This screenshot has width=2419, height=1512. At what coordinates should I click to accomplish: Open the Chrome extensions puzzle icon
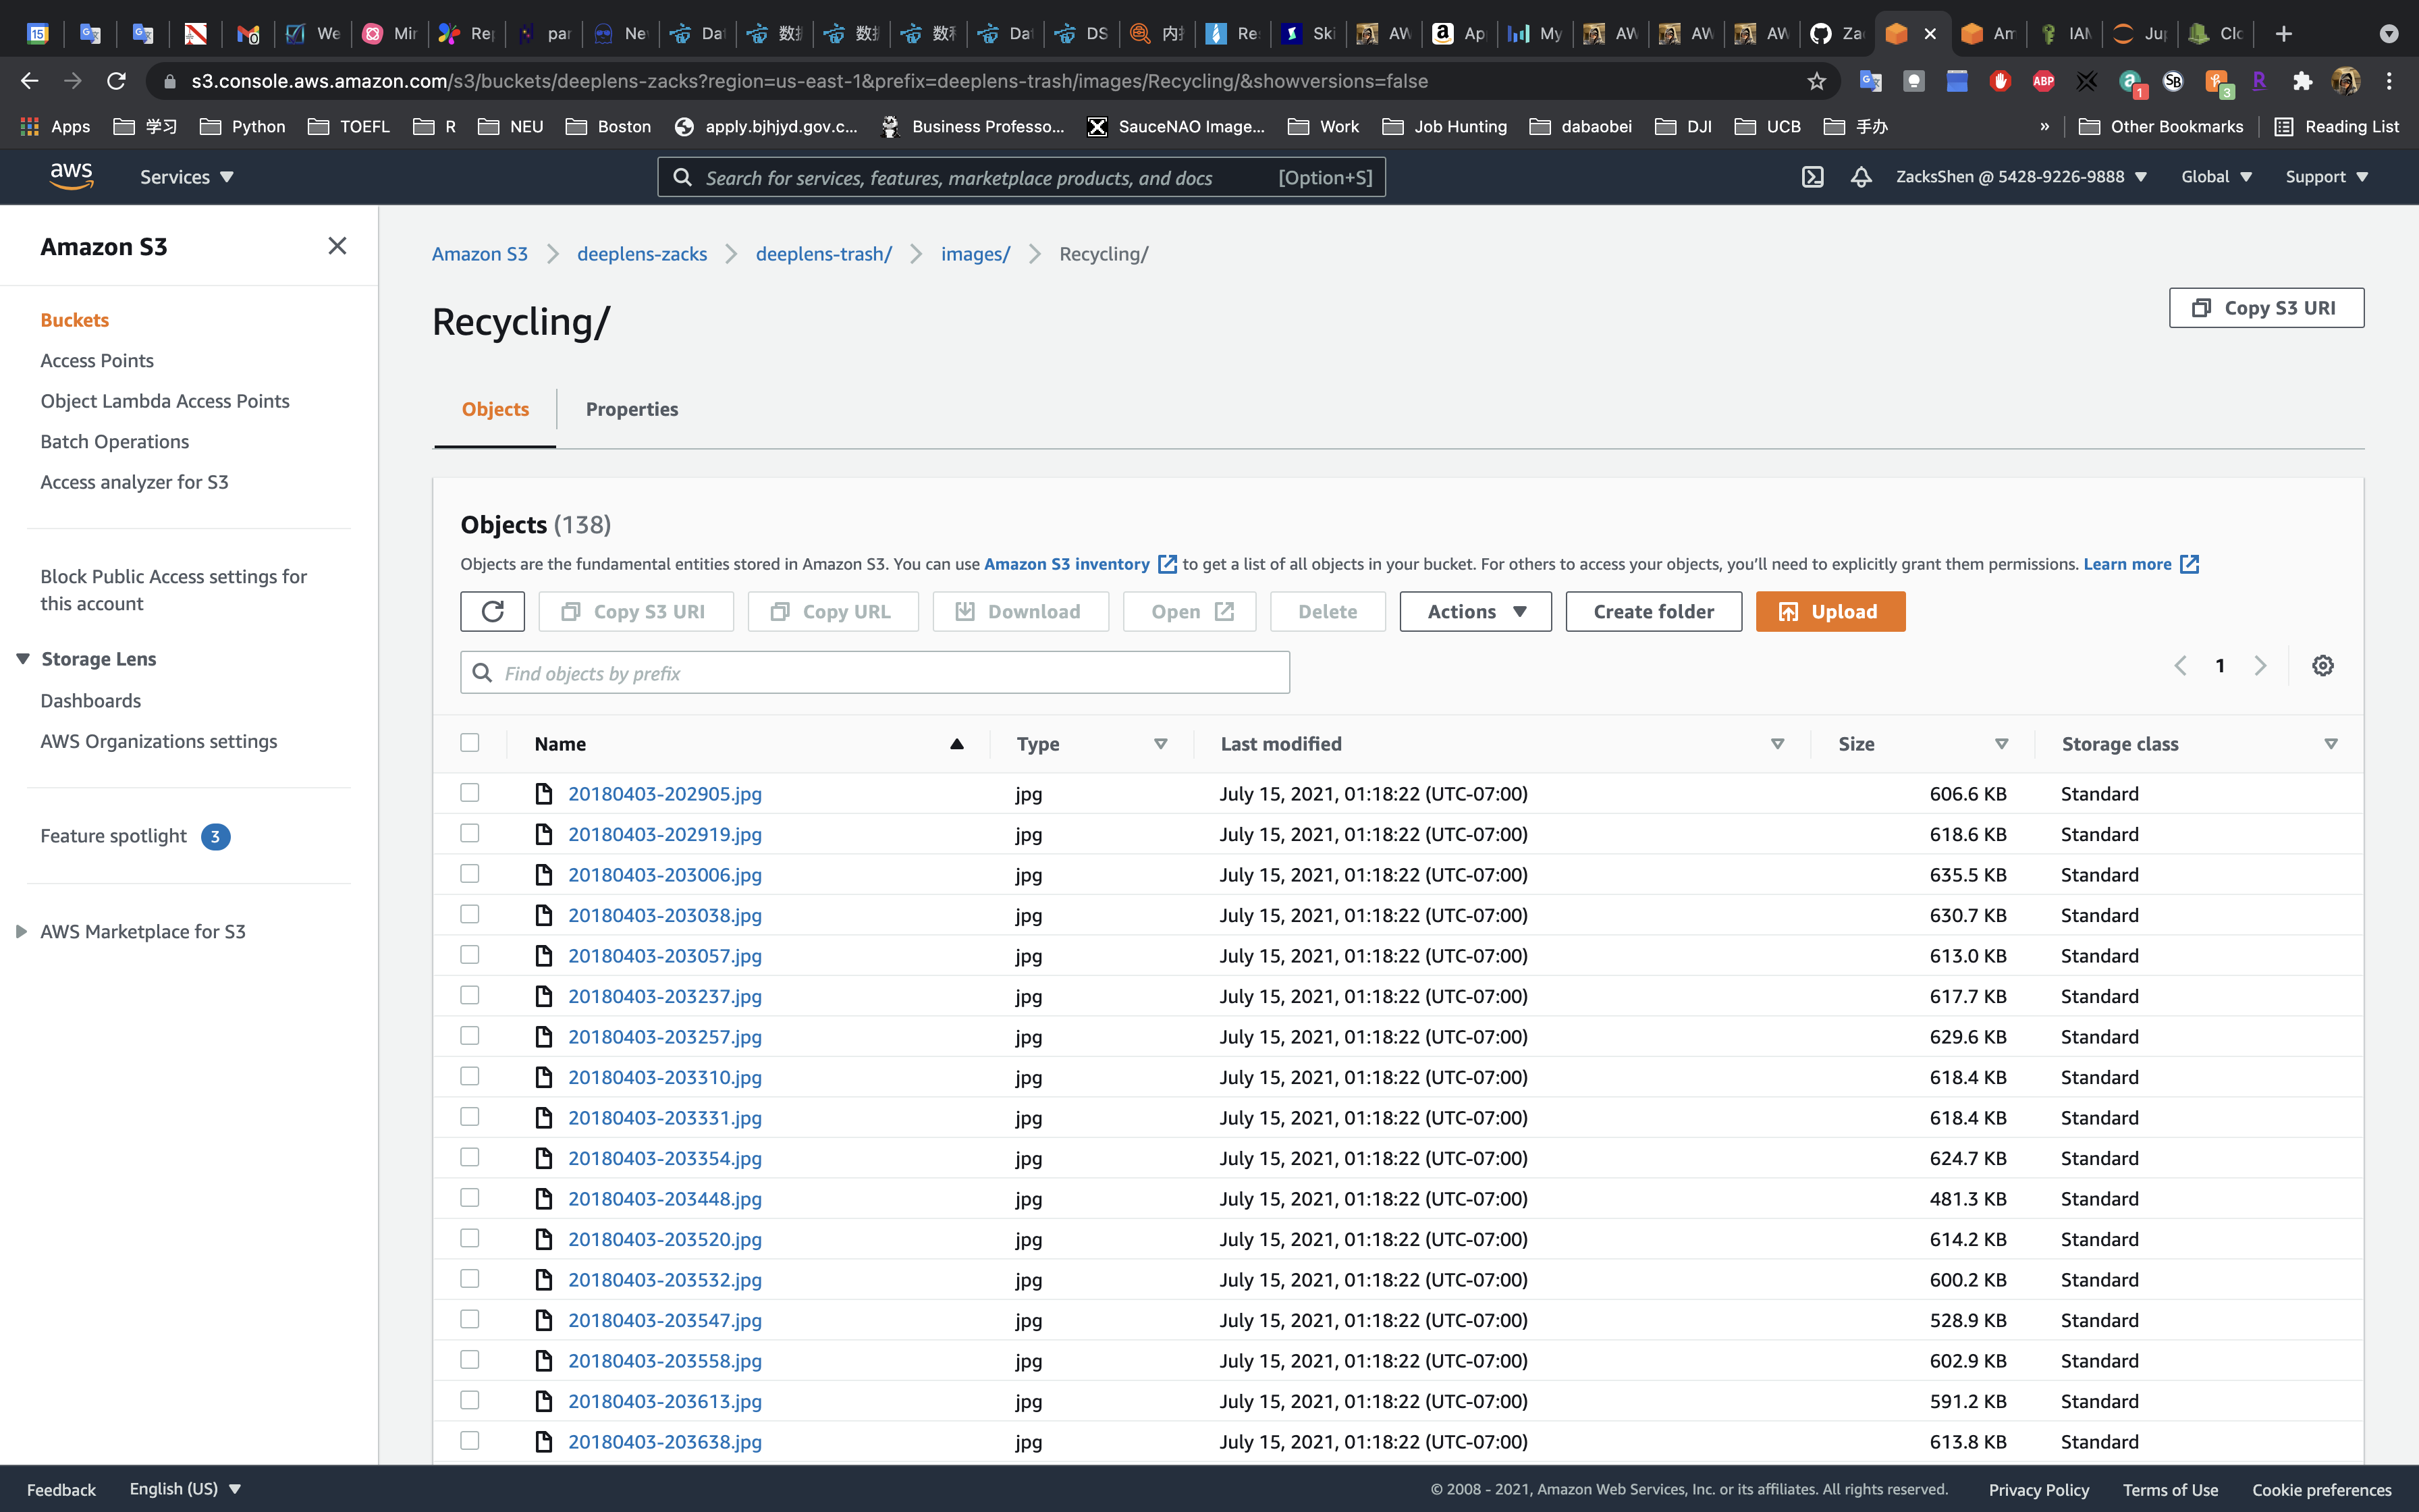tap(2303, 81)
